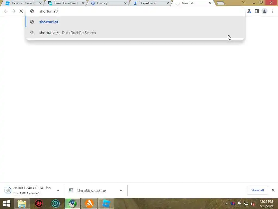Viewport: 278px width, 209px height.
Task: Open the teal shield app on taskbar
Action: click(x=55, y=204)
